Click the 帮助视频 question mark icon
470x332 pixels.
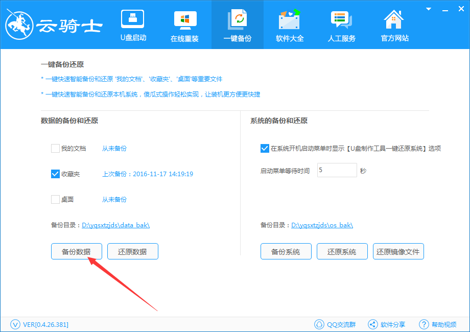coord(424,324)
